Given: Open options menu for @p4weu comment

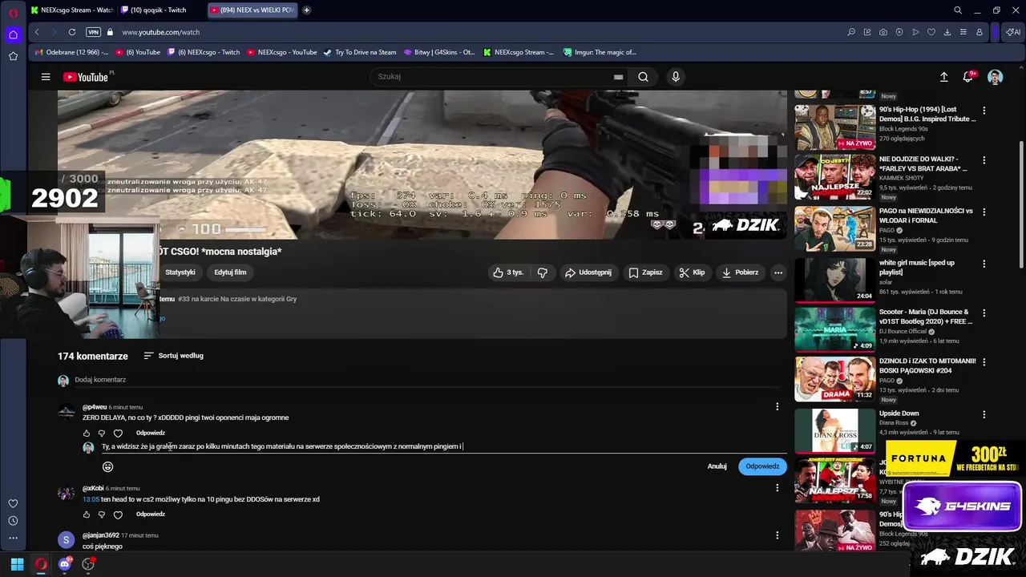Looking at the screenshot, I should [777, 406].
